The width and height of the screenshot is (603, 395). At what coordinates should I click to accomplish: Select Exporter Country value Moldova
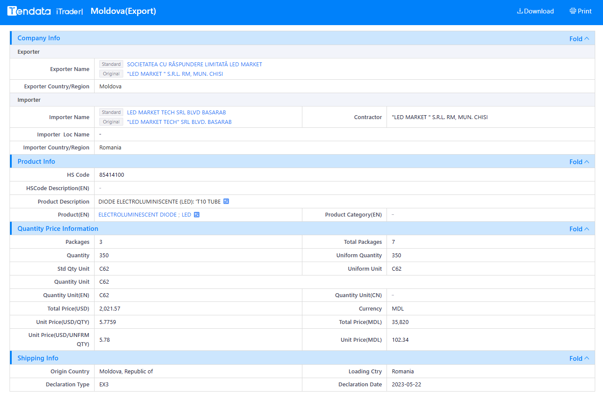click(x=110, y=86)
